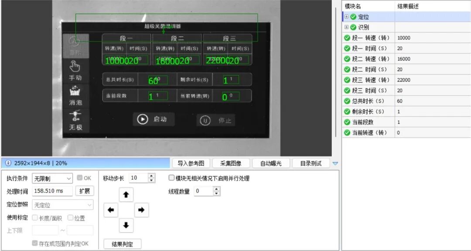The image size is (471, 251).
Task: Click the green check beside 段三 时间（S）
Action: pos(347,90)
